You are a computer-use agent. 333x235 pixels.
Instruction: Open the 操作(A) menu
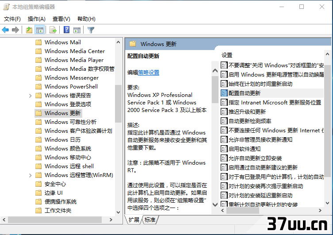pyautogui.click(x=37, y=19)
